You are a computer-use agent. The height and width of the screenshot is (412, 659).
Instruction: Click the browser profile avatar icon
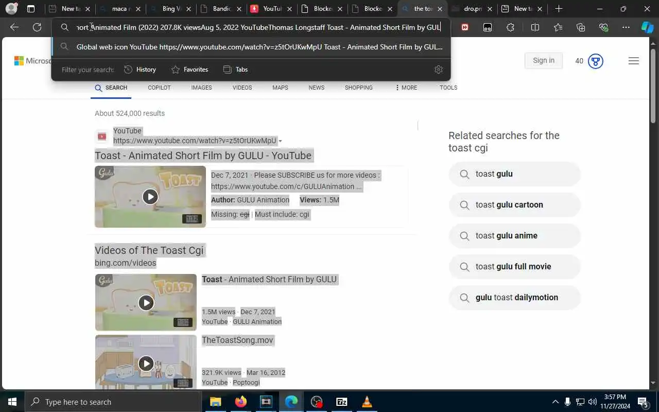[x=11, y=9]
